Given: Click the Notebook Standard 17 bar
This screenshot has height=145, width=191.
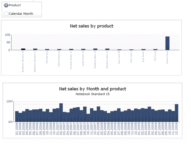Looking at the screenshot, I should tap(35, 49).
